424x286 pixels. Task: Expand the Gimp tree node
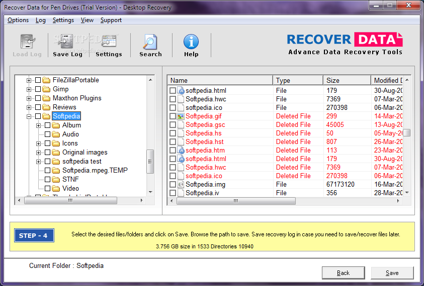29,89
